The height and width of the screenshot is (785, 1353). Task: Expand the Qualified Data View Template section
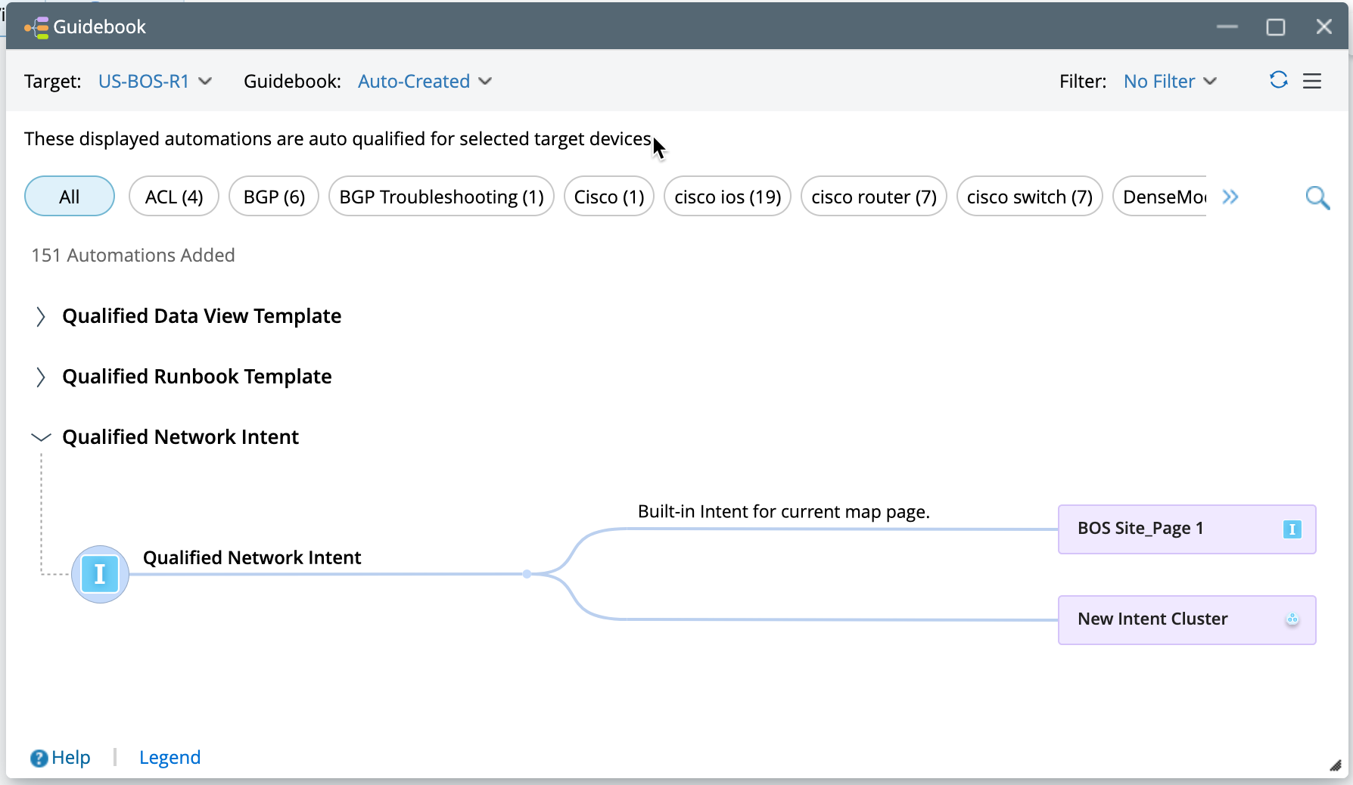coord(41,316)
